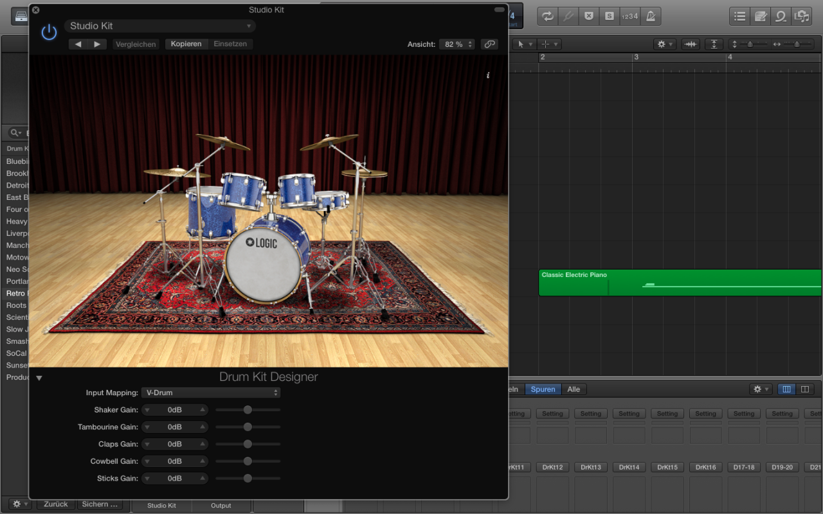Increase Sticks Gain with up arrow

203,478
